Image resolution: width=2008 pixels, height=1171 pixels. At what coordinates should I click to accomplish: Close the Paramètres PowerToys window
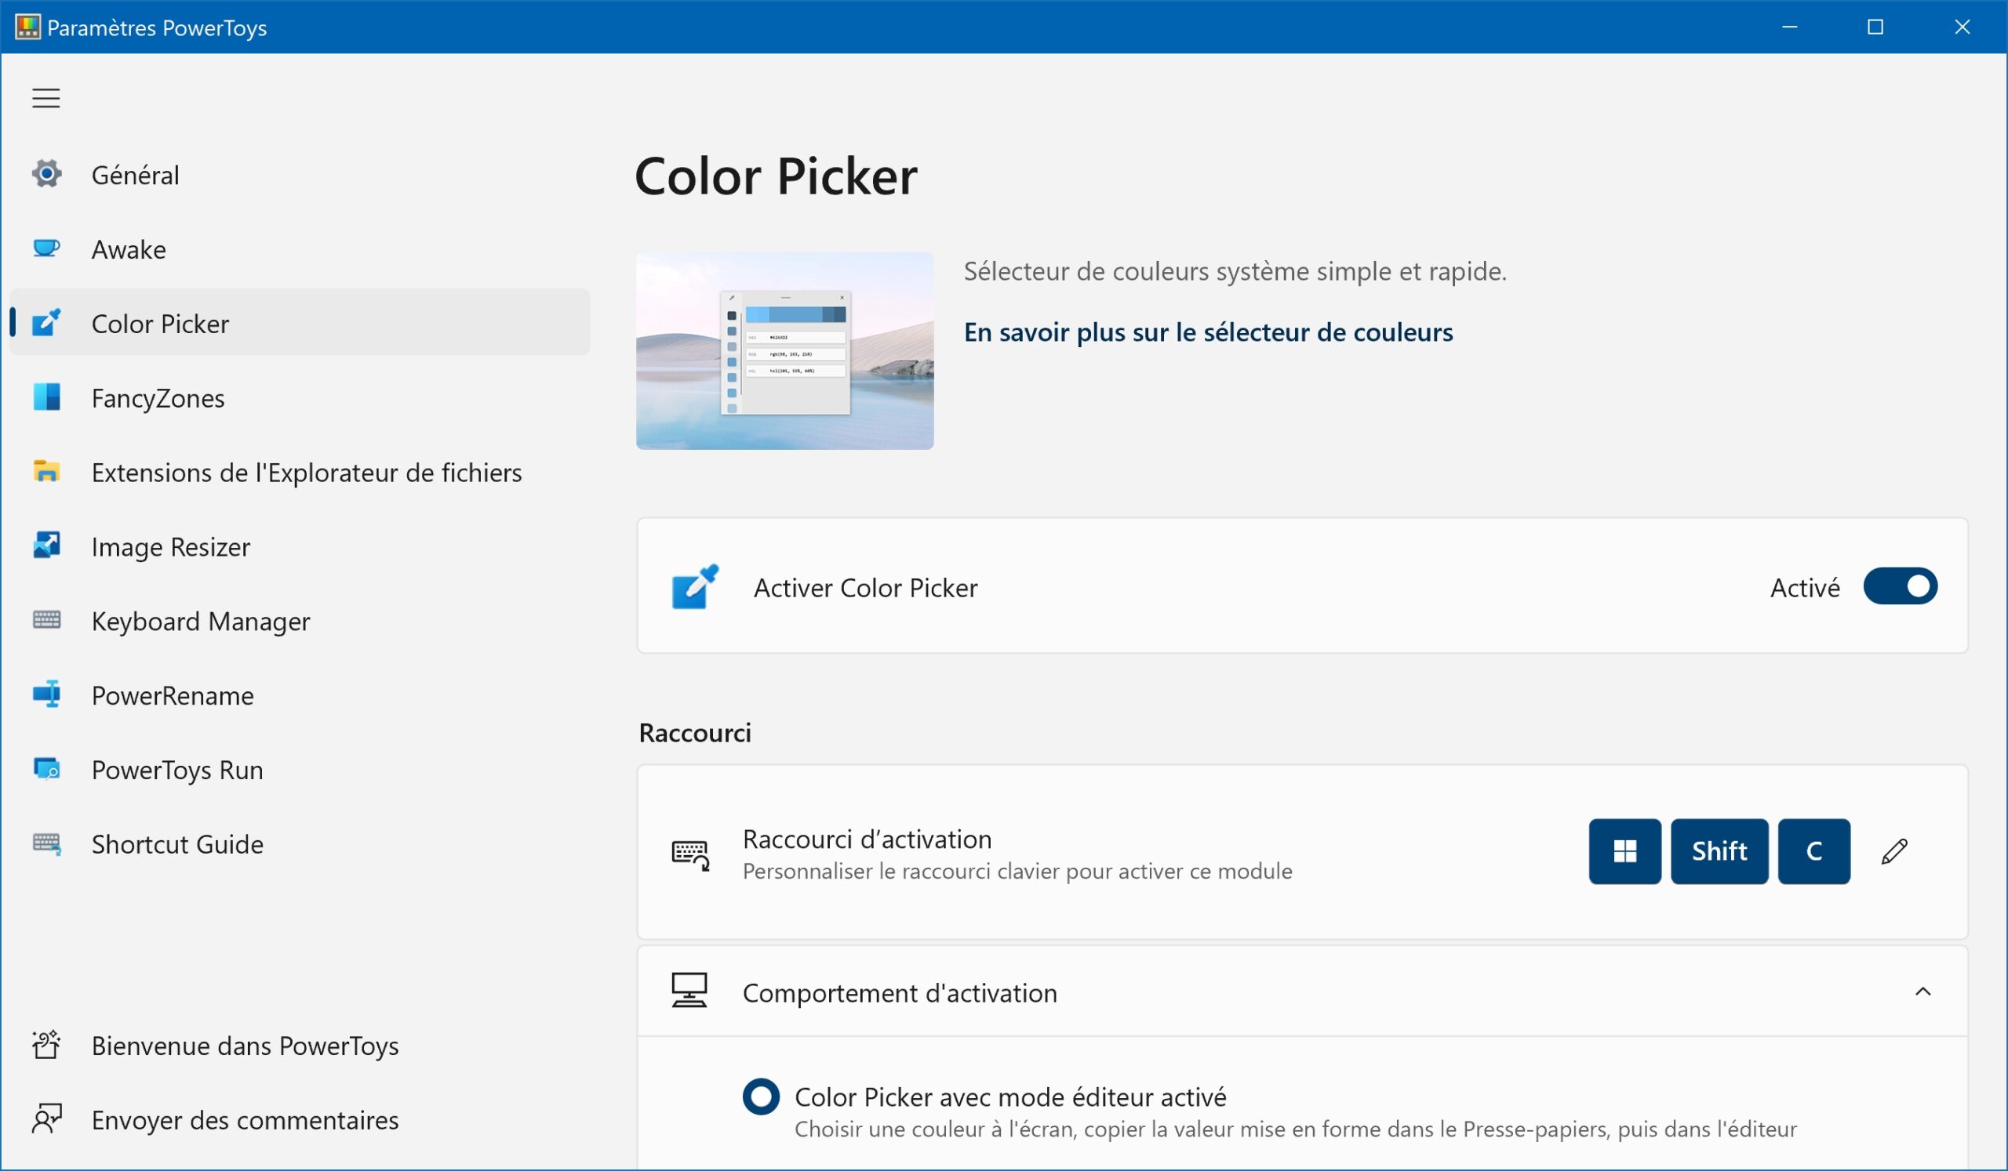click(1963, 27)
